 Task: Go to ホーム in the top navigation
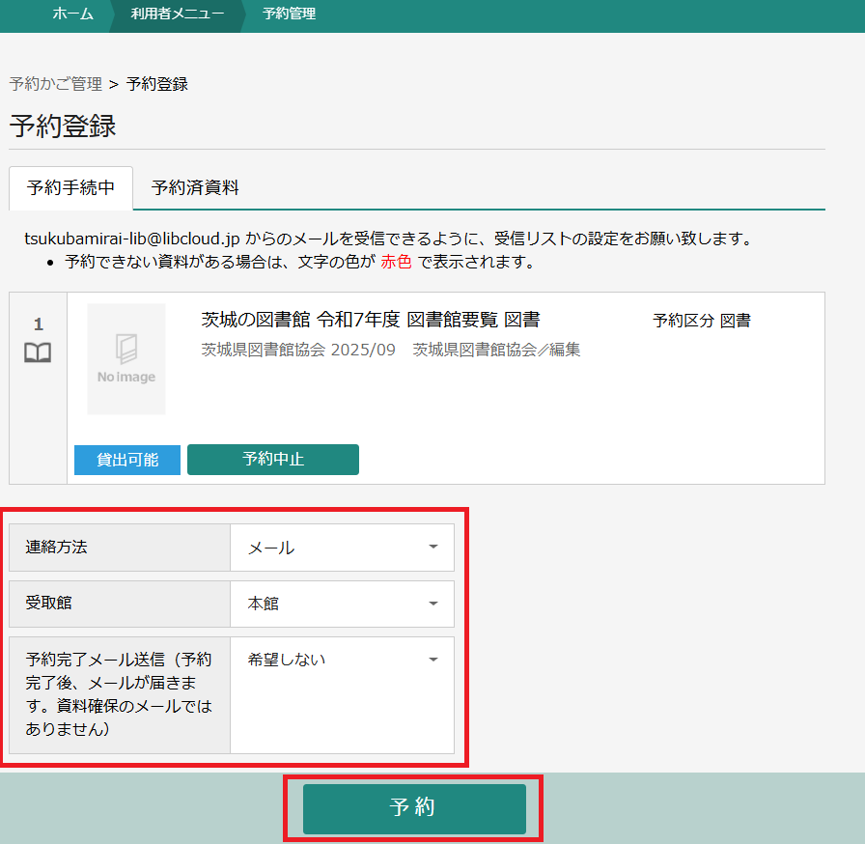click(x=72, y=14)
